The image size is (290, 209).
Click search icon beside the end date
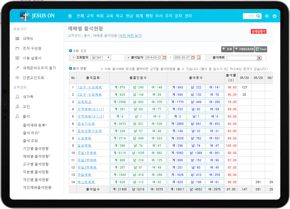(198, 58)
